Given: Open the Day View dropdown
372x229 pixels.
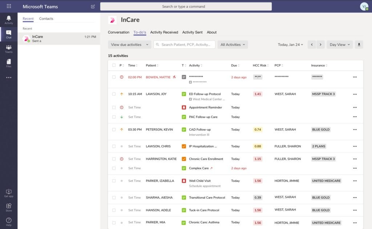Looking at the screenshot, I should pos(339,45).
